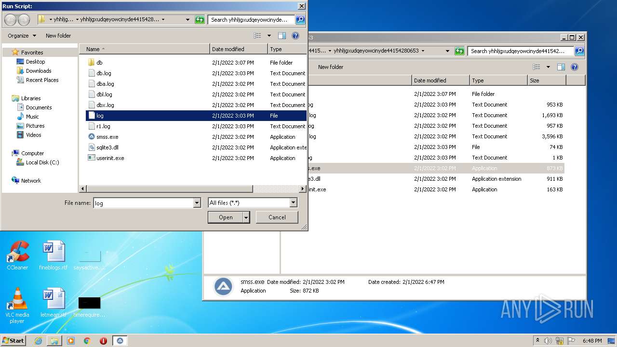The height and width of the screenshot is (347, 617).
Task: Launch Internet Explorer from taskbar
Action: 38,341
